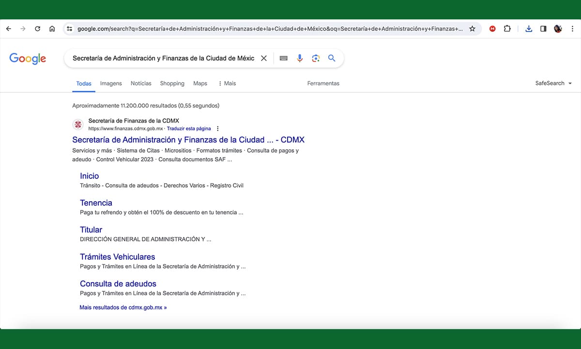Open the result's three-dot options
Viewport: 581px width, 349px height.
pos(218,128)
